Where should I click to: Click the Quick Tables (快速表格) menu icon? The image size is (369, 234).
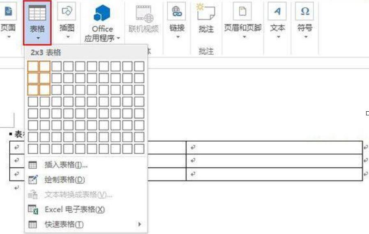(32, 225)
